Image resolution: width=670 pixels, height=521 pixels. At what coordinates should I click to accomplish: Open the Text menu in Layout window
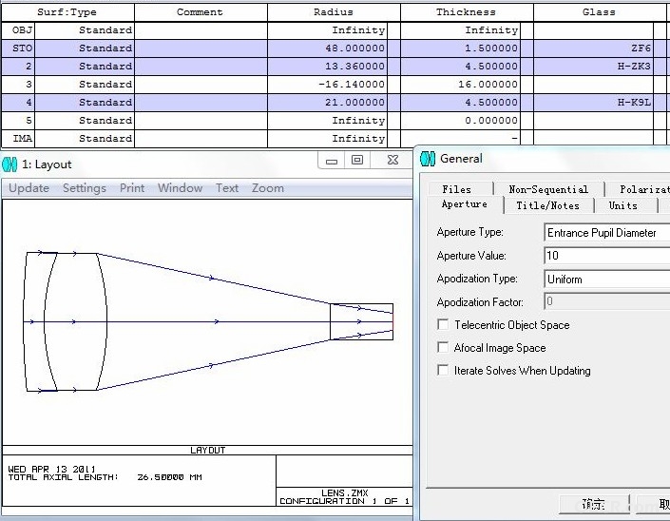[227, 188]
